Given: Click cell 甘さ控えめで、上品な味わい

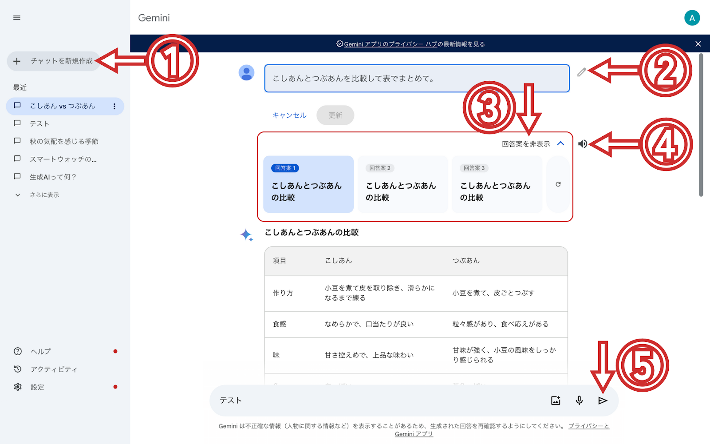Looking at the screenshot, I should 369,355.
